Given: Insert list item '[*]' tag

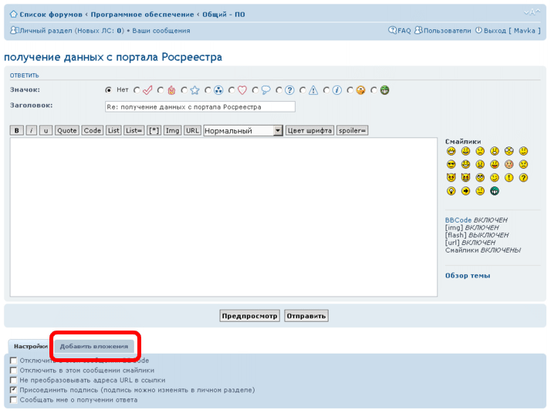Looking at the screenshot, I should [x=154, y=130].
